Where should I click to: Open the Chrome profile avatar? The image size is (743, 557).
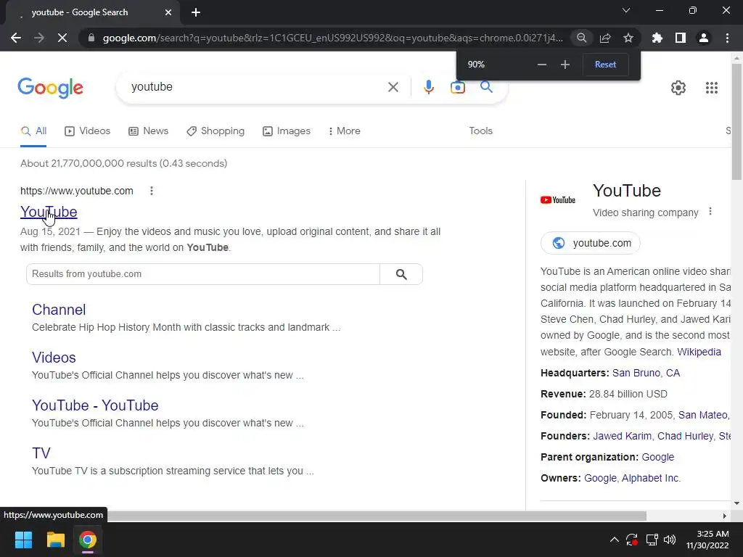click(x=704, y=38)
